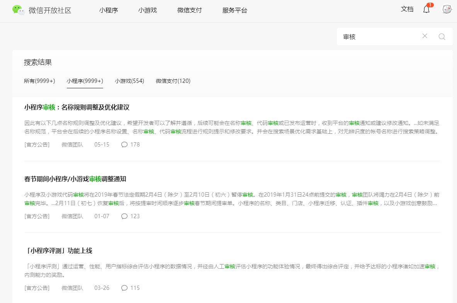Screen dimensions: 457x303
Task: Click 微信团队 author of 01-07 post
Action: click(x=72, y=216)
